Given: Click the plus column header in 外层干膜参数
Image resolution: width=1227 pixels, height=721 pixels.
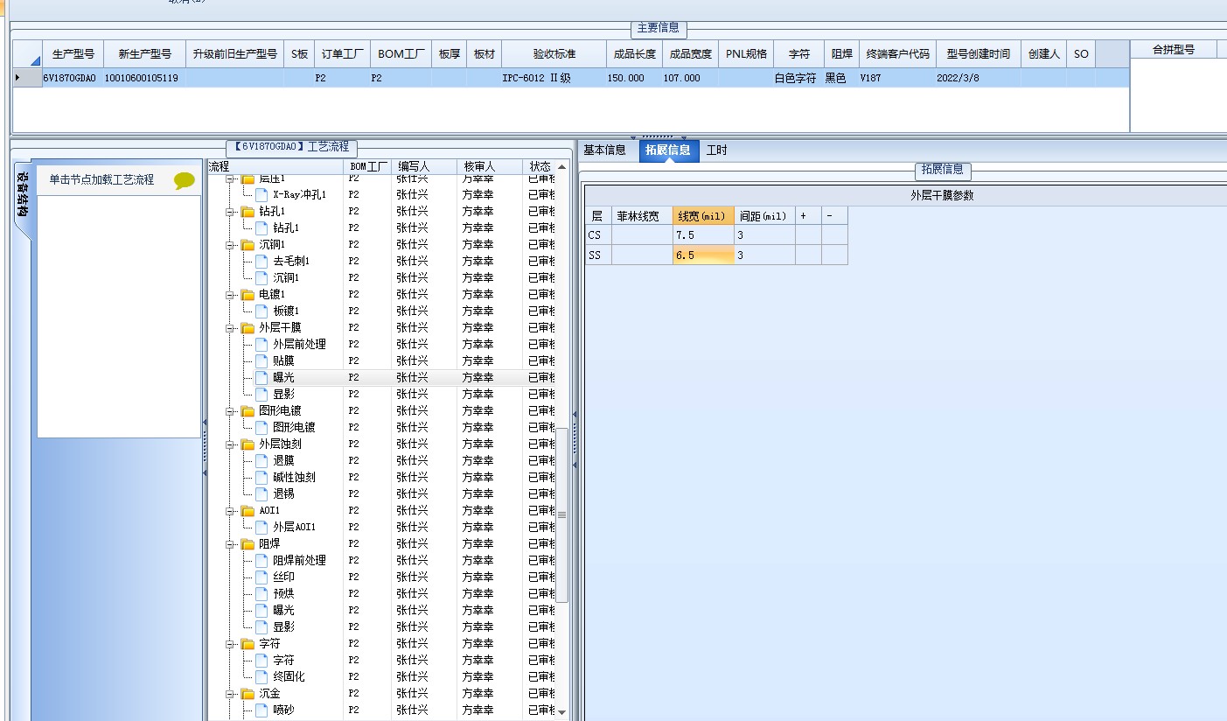Looking at the screenshot, I should tap(808, 216).
